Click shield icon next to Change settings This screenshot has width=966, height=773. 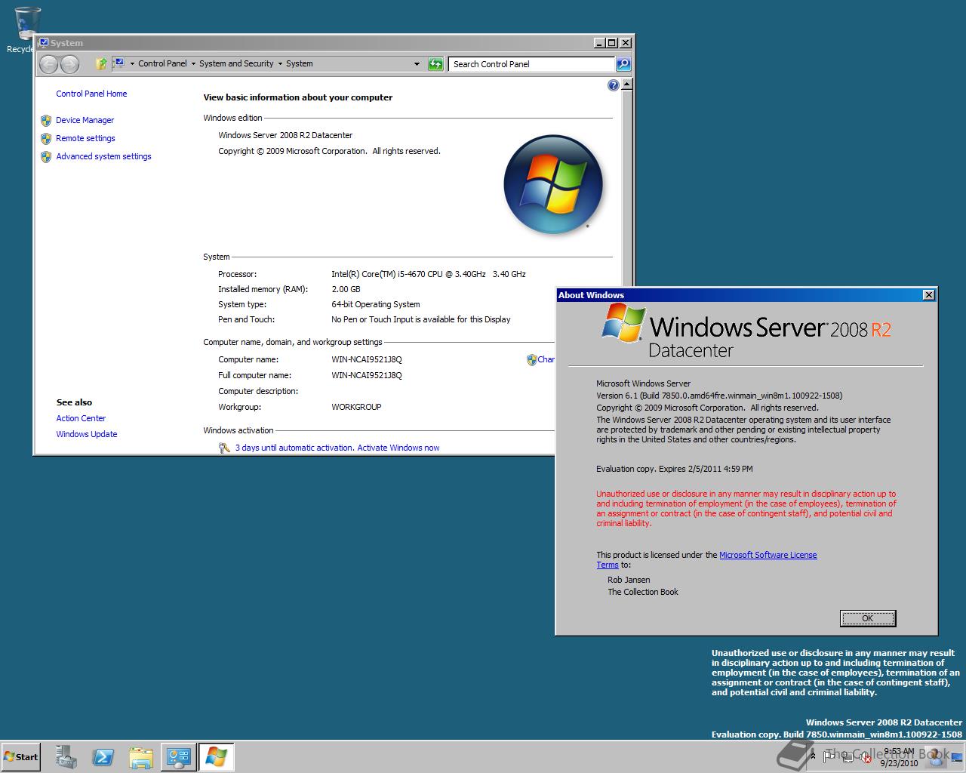[x=531, y=360]
